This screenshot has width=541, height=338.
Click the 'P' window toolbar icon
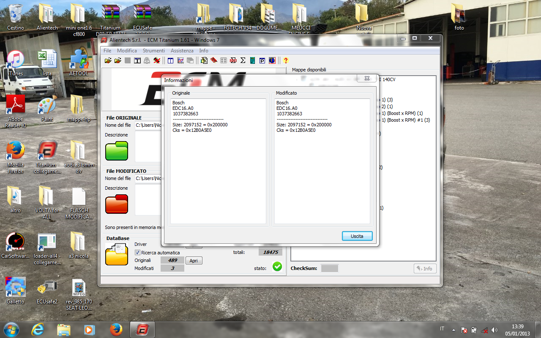[262, 60]
